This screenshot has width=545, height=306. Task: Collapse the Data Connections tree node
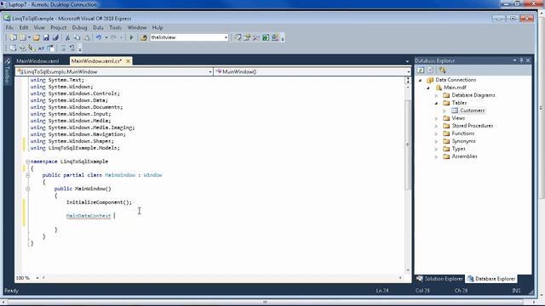[420, 80]
